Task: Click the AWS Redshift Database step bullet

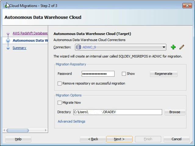Action: click(x=8, y=33)
